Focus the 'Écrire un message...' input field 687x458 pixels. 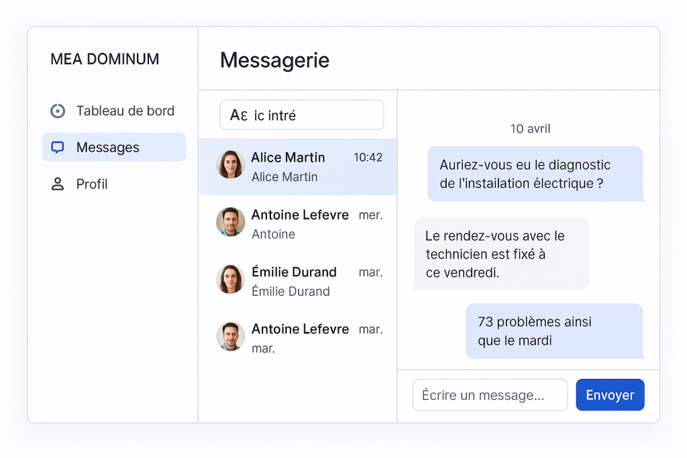pyautogui.click(x=490, y=395)
